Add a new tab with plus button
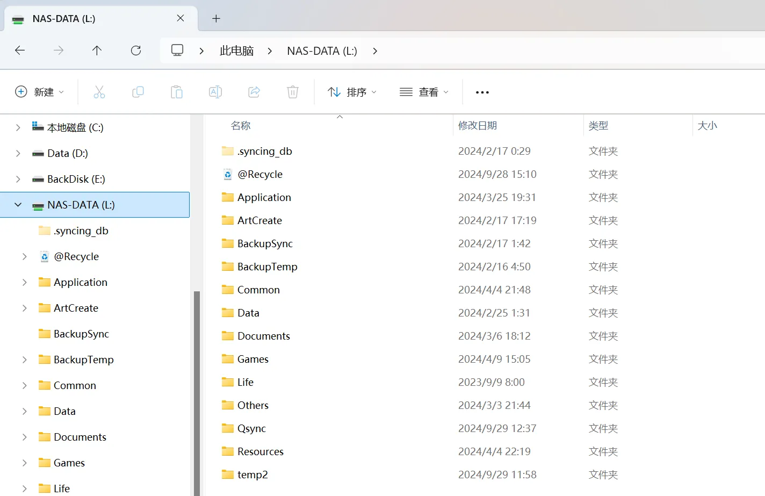Image resolution: width=765 pixels, height=496 pixels. (x=216, y=19)
